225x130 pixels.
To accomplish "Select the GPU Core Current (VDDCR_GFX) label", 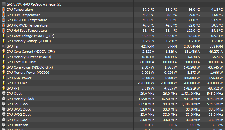I will tap(31, 52).
